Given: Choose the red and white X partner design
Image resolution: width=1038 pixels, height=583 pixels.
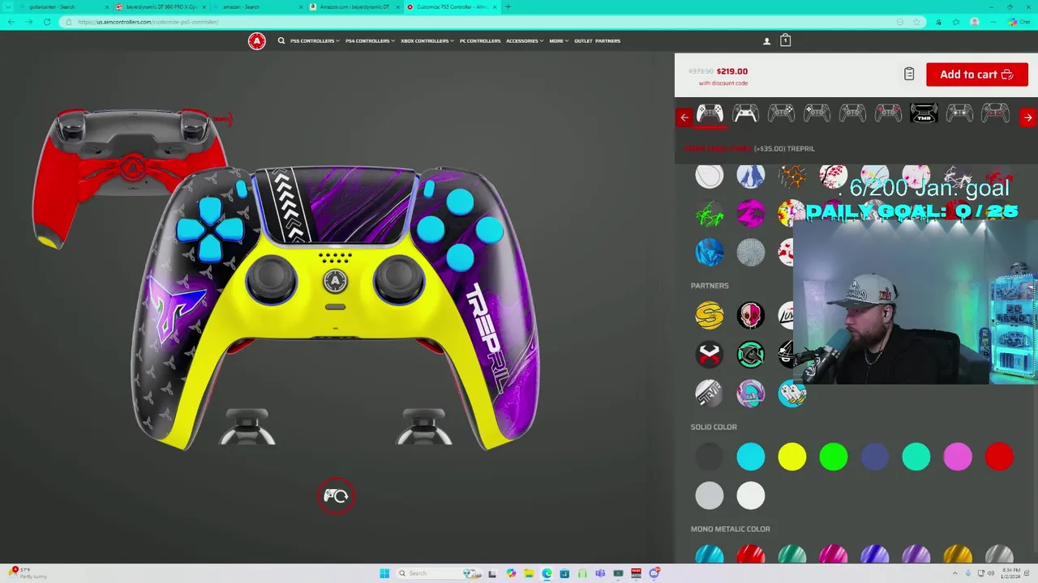Looking at the screenshot, I should (x=709, y=355).
